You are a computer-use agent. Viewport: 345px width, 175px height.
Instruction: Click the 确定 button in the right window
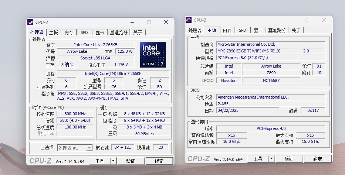(x=317, y=159)
